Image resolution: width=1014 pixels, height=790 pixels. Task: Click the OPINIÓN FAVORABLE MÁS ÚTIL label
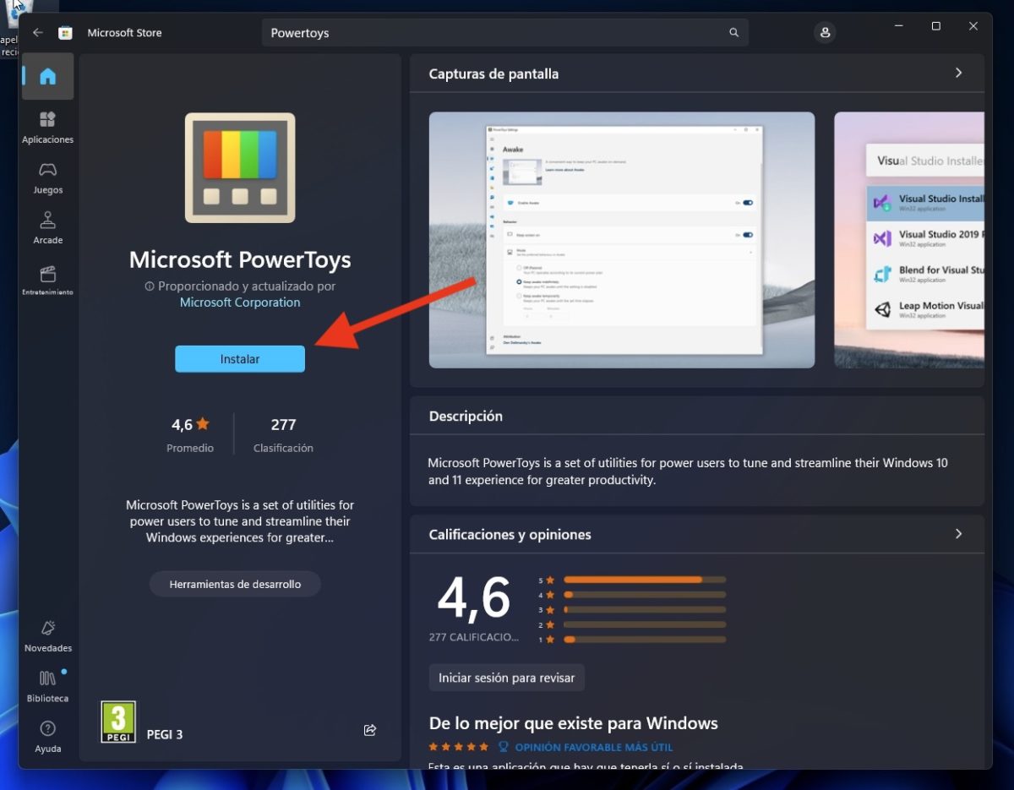tap(594, 748)
